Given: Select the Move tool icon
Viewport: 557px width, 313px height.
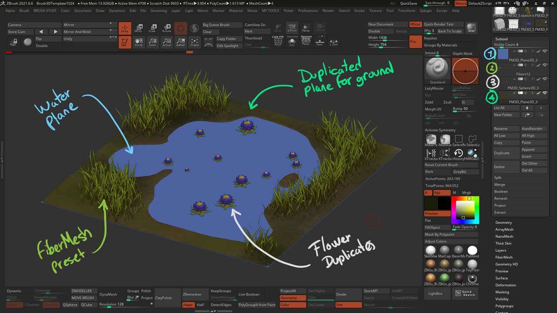Looking at the screenshot, I should [x=138, y=28].
